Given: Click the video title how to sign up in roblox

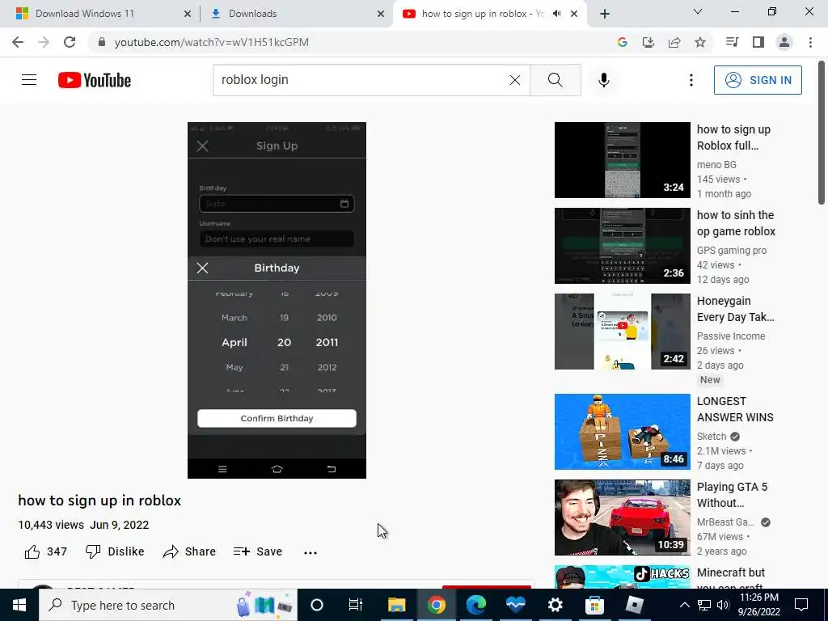Looking at the screenshot, I should [x=99, y=501].
